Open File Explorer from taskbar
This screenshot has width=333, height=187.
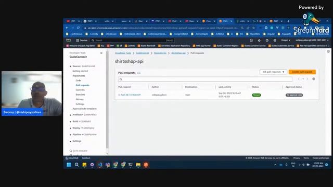[x=138, y=165]
